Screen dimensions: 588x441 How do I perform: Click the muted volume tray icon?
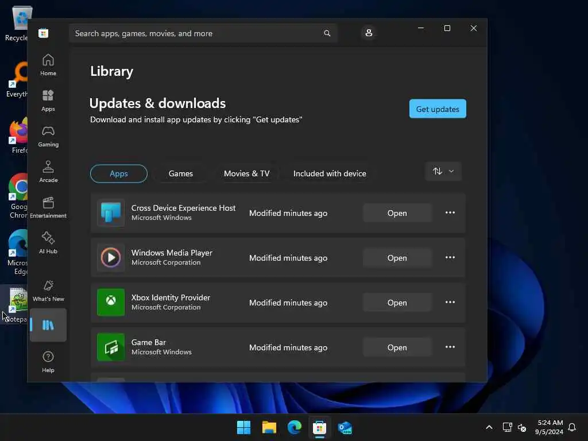[x=521, y=427]
